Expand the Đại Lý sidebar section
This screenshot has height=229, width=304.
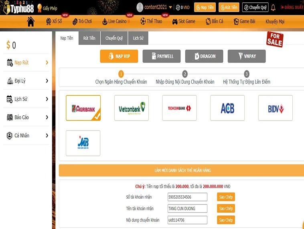pyautogui.click(x=27, y=81)
